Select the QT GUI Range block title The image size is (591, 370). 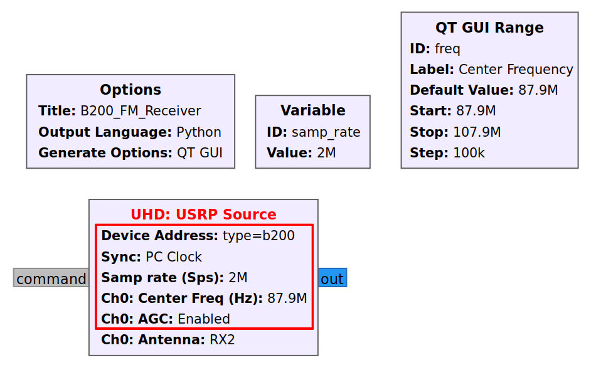coord(489,28)
